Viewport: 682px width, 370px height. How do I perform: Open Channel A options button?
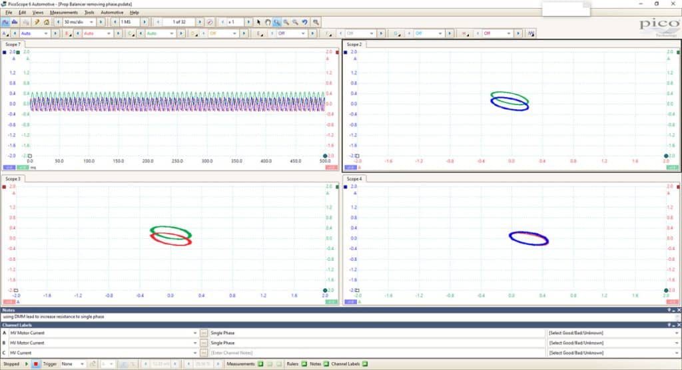coord(5,33)
